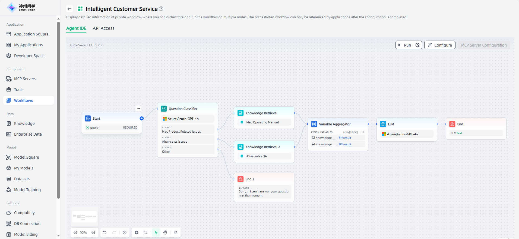Zoom out the workflow canvas
The height and width of the screenshot is (239, 519).
pyautogui.click(x=75, y=233)
